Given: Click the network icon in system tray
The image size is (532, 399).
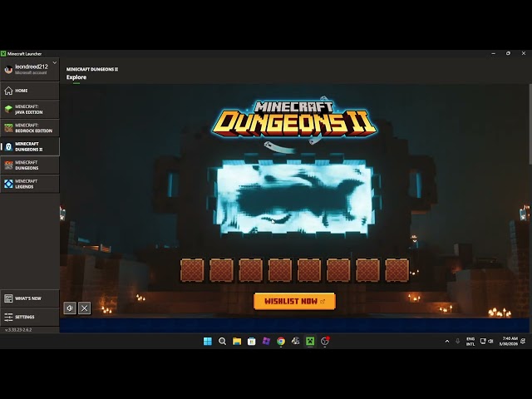Looking at the screenshot, I should pyautogui.click(x=483, y=342).
